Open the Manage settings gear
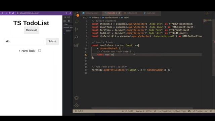The width and height of the screenshot is (215, 121). [x=77, y=105]
